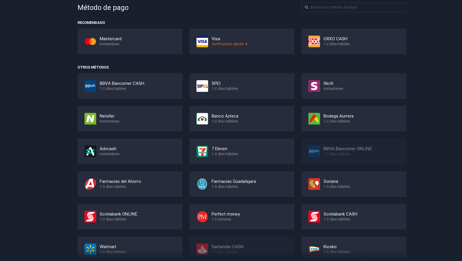
Task: Click the Banco Azteca logo icon
Action: click(202, 119)
